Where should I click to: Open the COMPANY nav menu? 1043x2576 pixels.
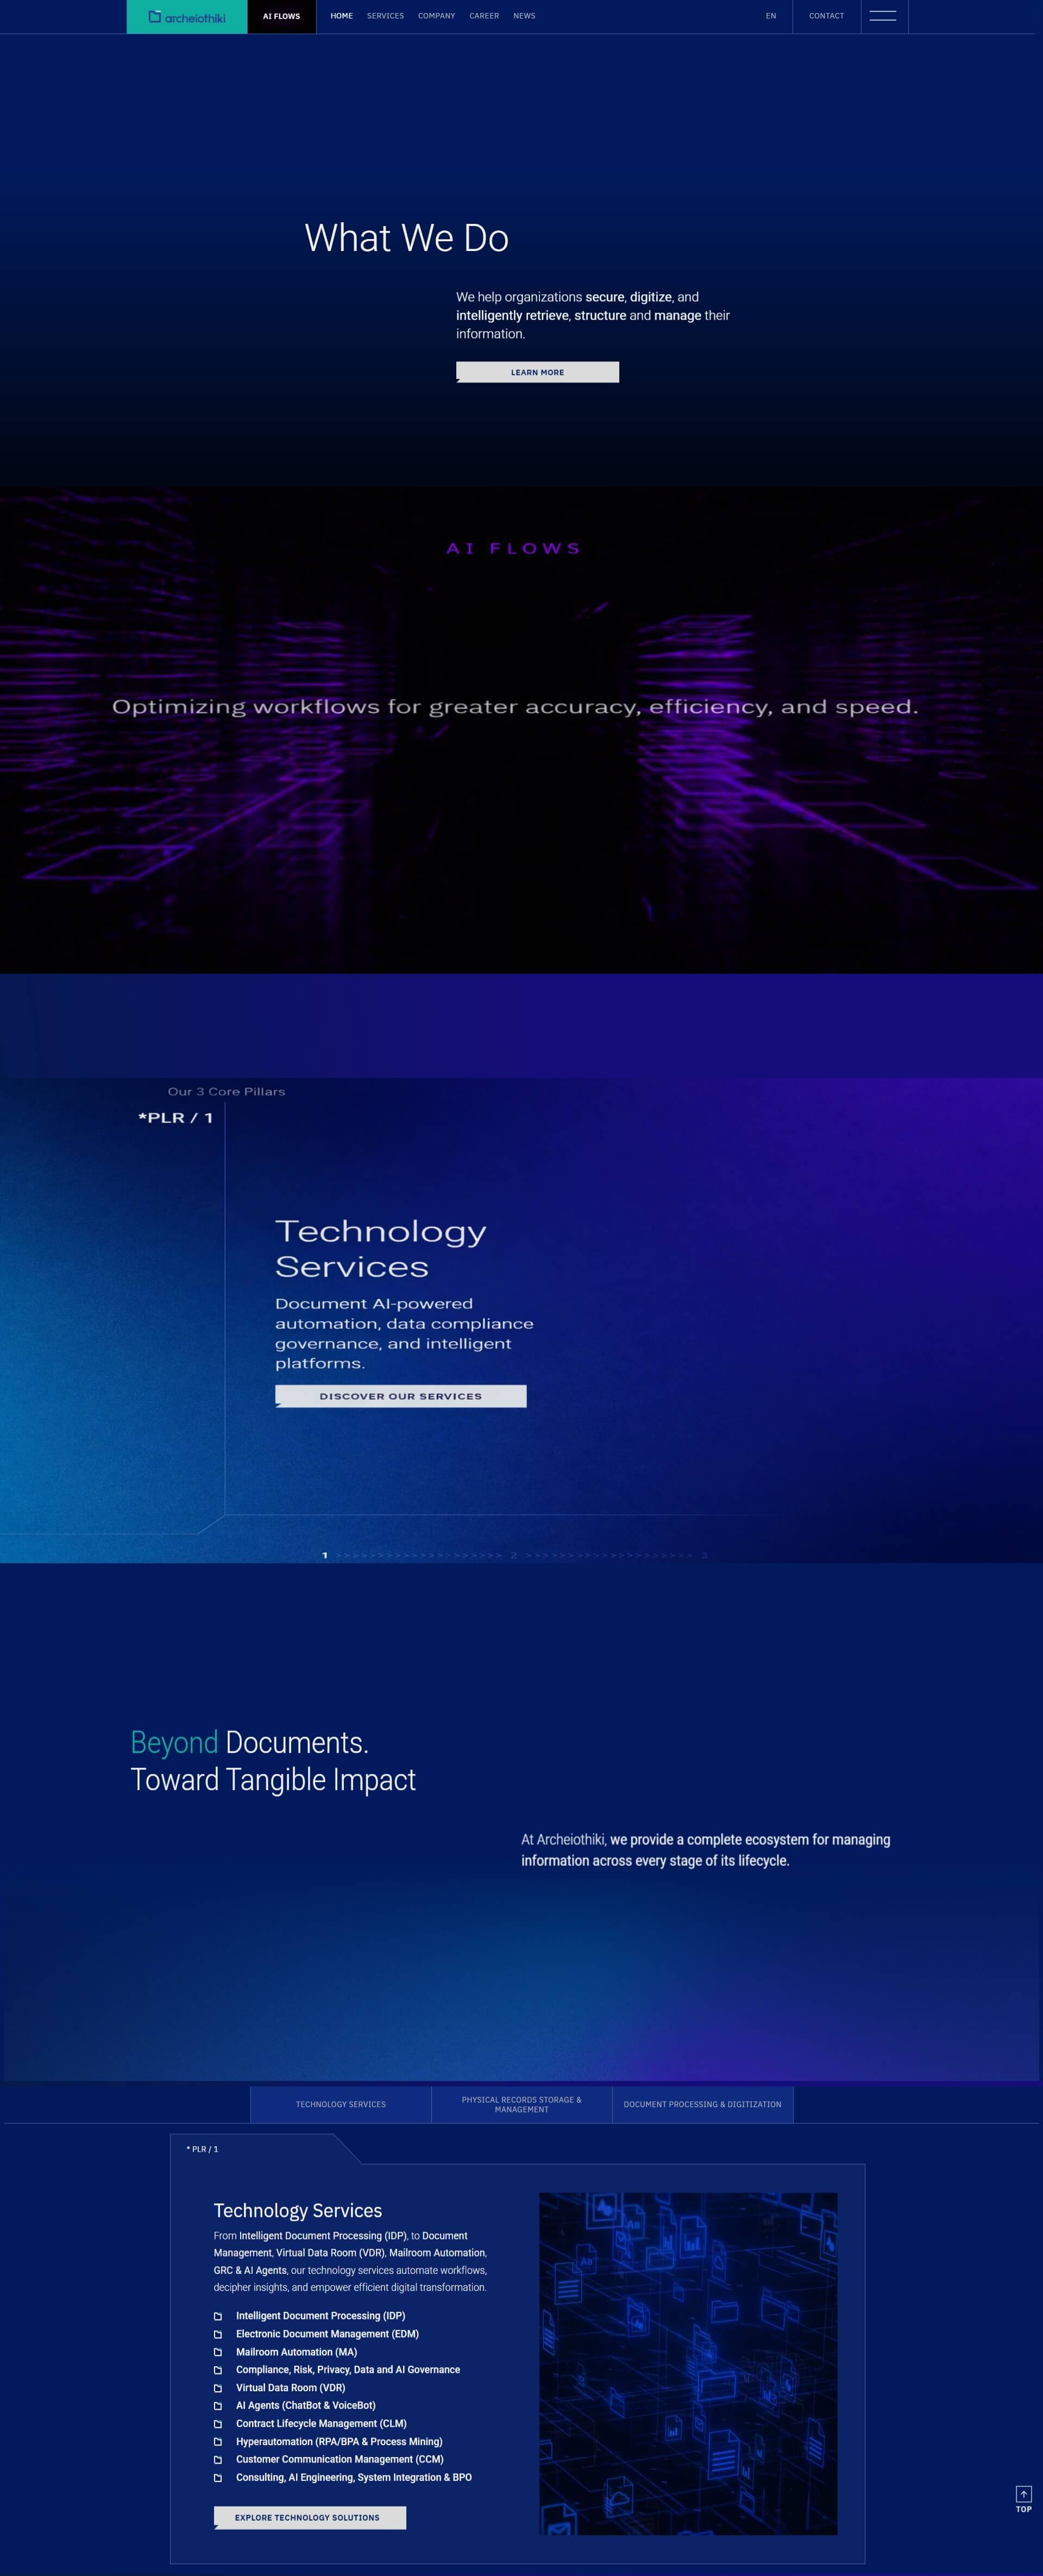(x=436, y=16)
